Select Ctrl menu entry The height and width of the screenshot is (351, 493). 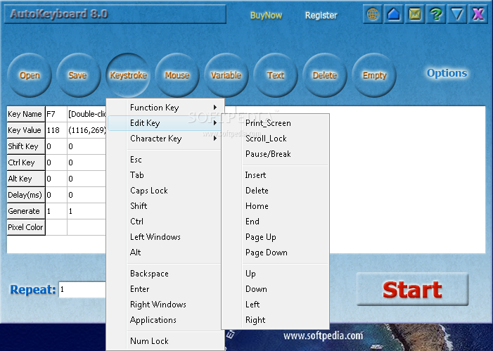click(x=165, y=222)
